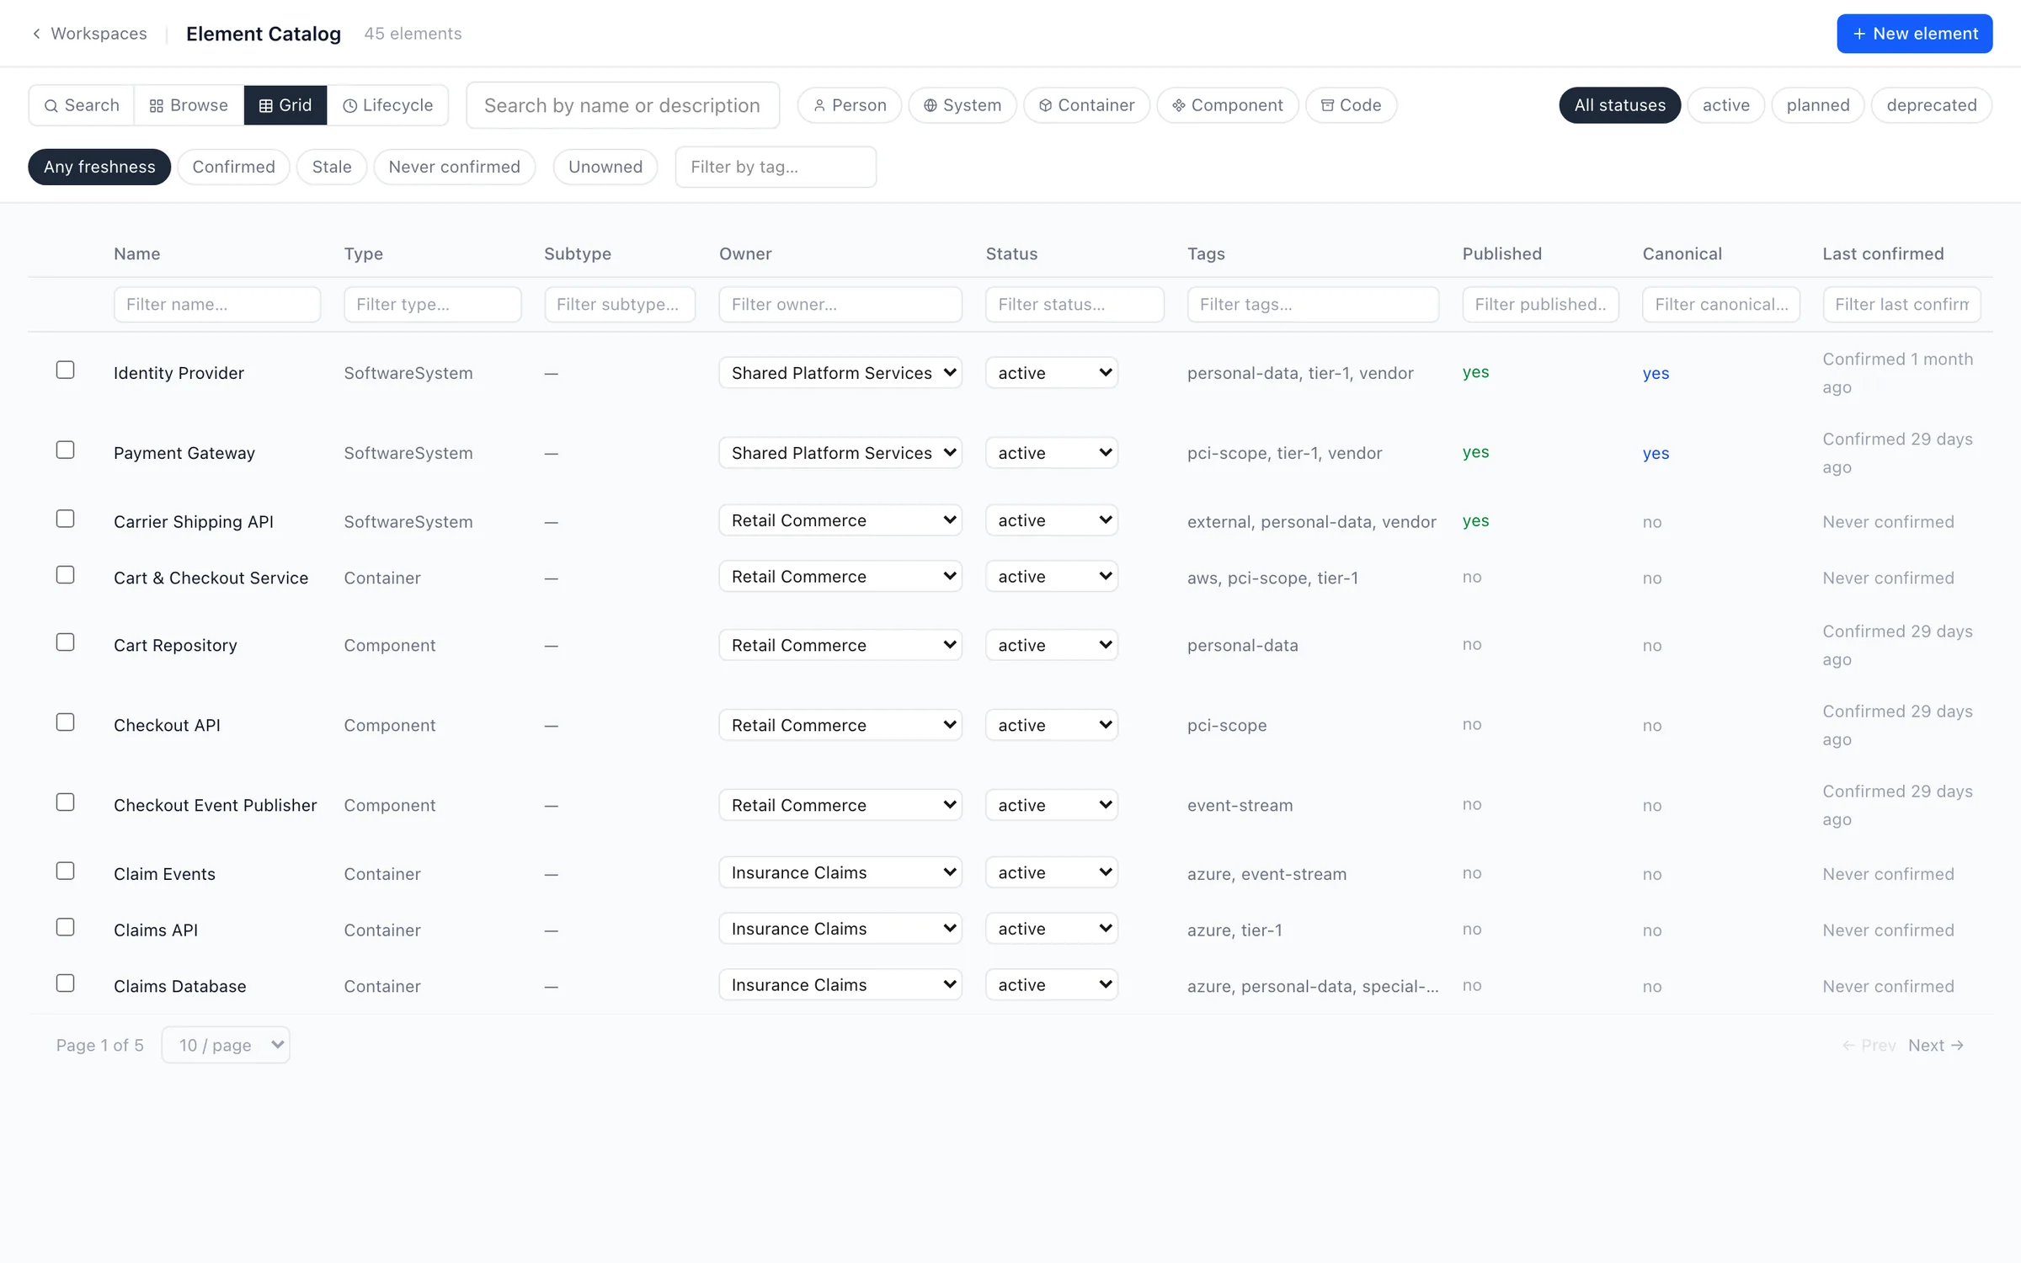
Task: Filter by System element type
Action: tap(963, 105)
